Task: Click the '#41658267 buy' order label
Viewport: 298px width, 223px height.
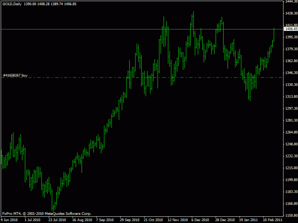Action: click(x=15, y=76)
